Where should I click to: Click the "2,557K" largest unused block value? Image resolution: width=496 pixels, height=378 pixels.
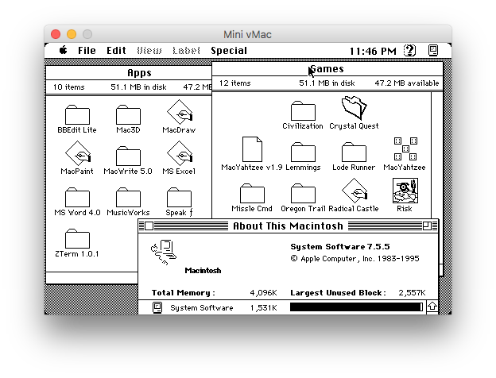point(413,293)
